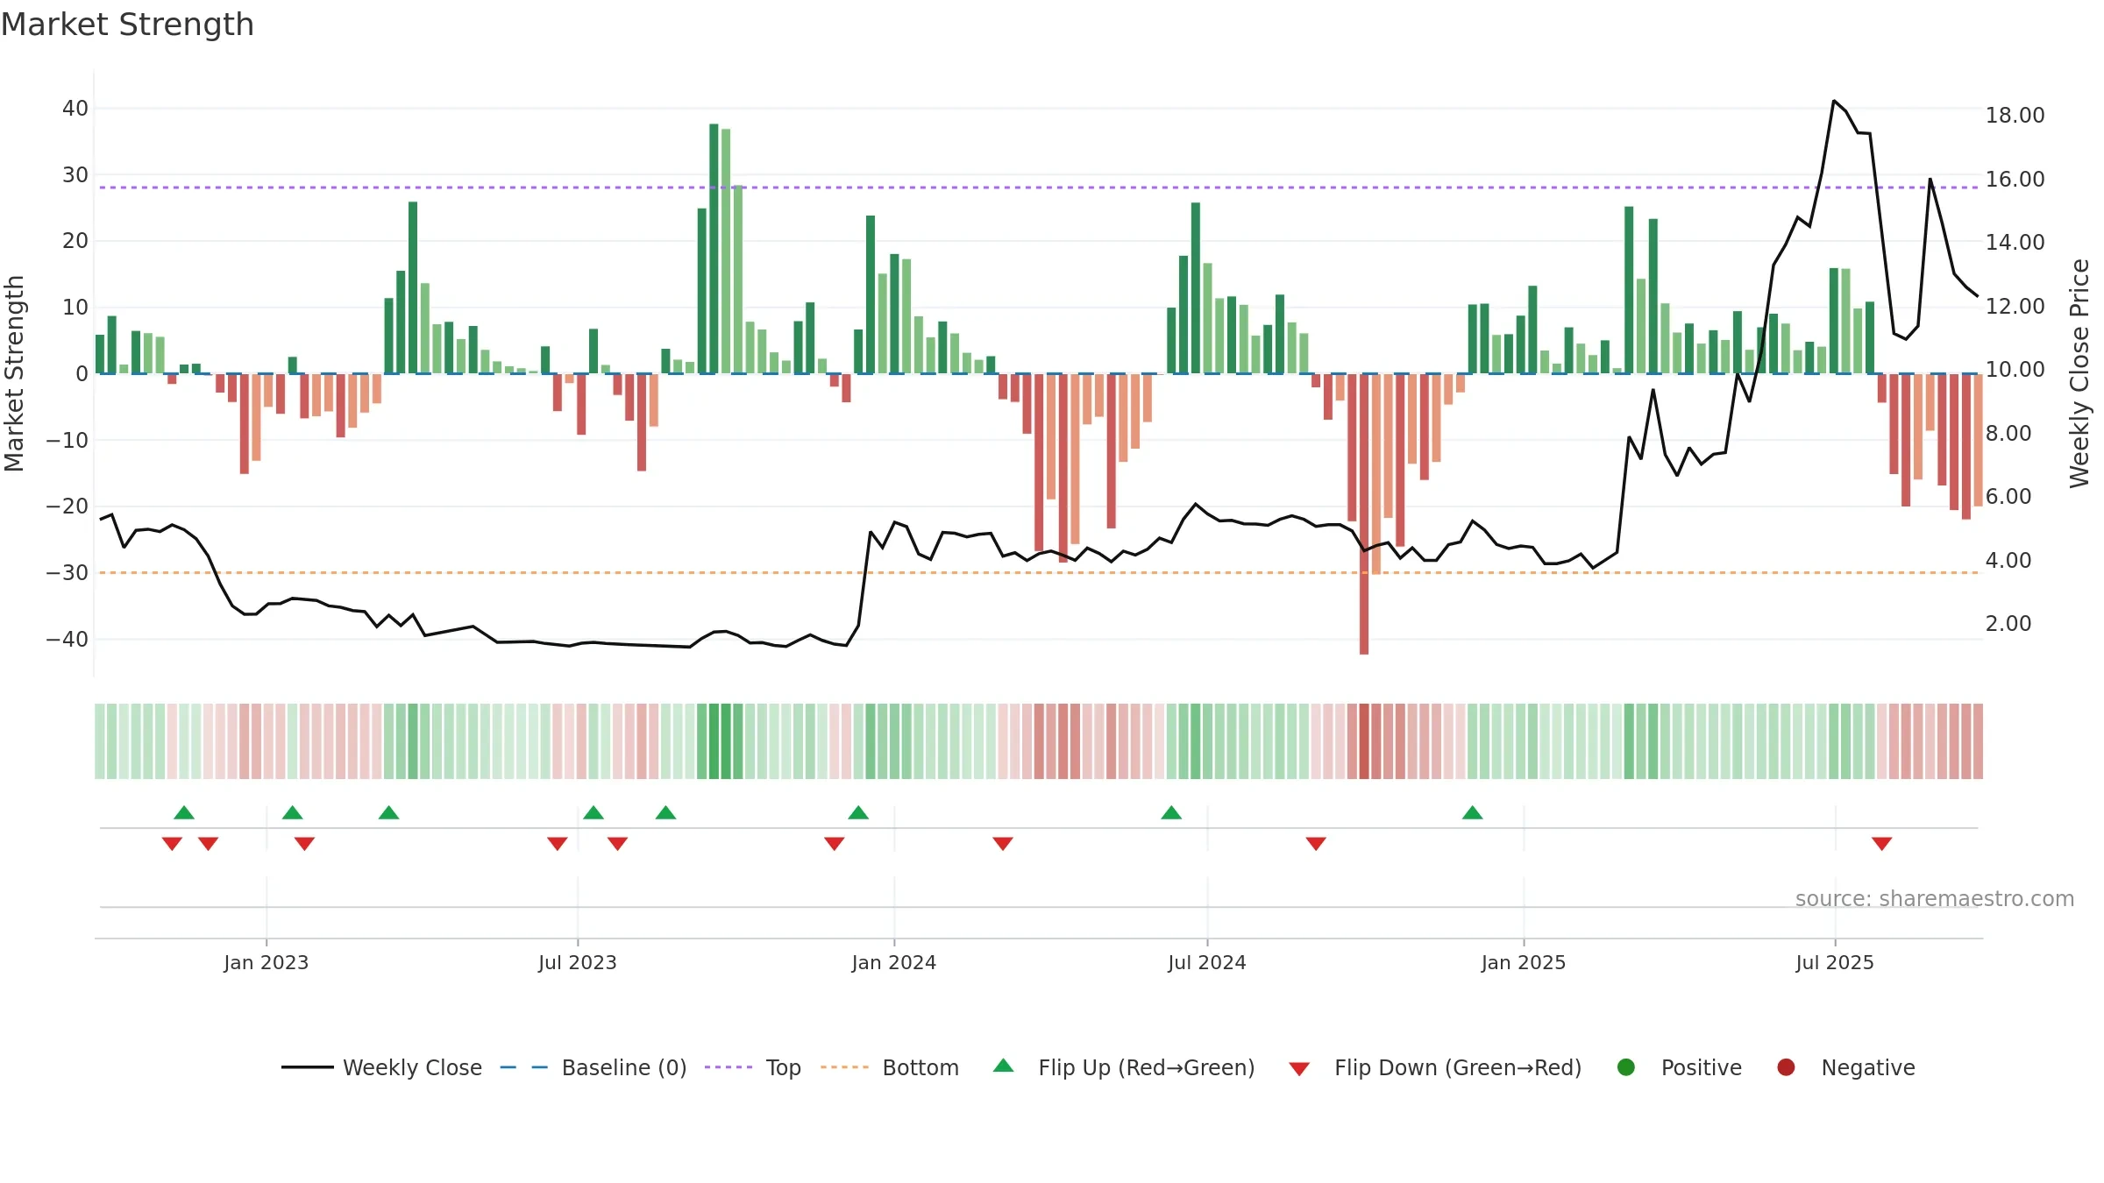Click the "18.00" right axis tick label
Viewport: 2104px width, 1183px height.
[x=2015, y=116]
